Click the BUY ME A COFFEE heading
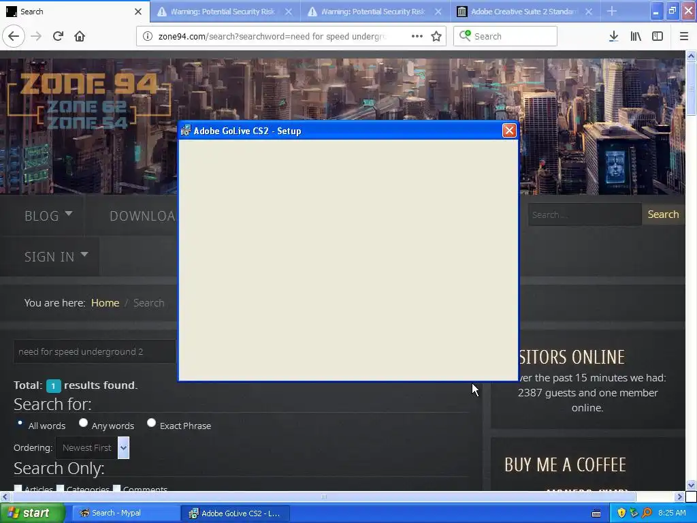 tap(565, 464)
